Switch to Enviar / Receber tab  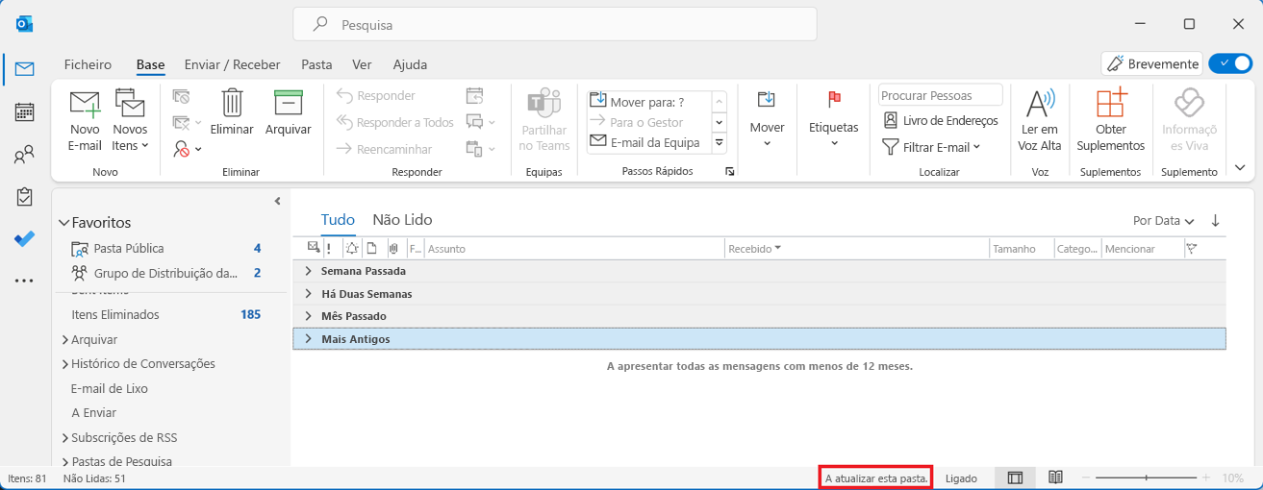[233, 64]
